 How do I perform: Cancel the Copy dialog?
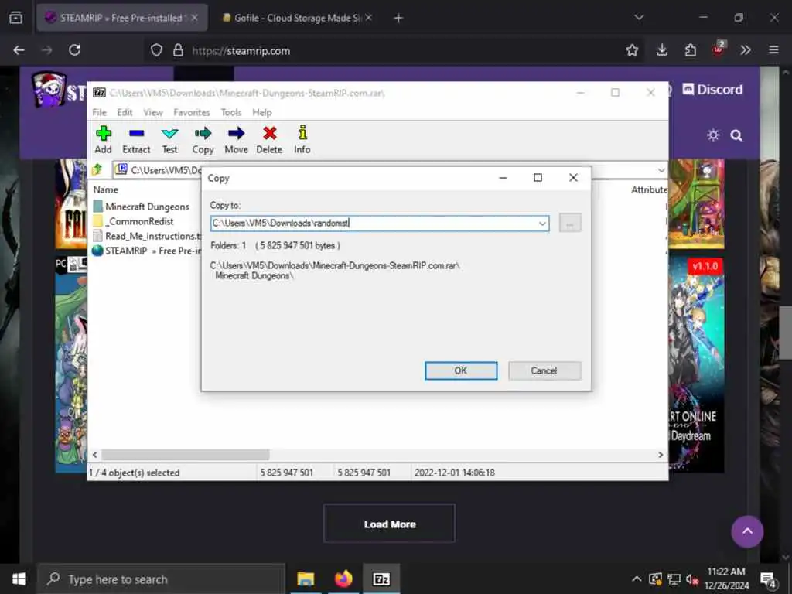(544, 370)
